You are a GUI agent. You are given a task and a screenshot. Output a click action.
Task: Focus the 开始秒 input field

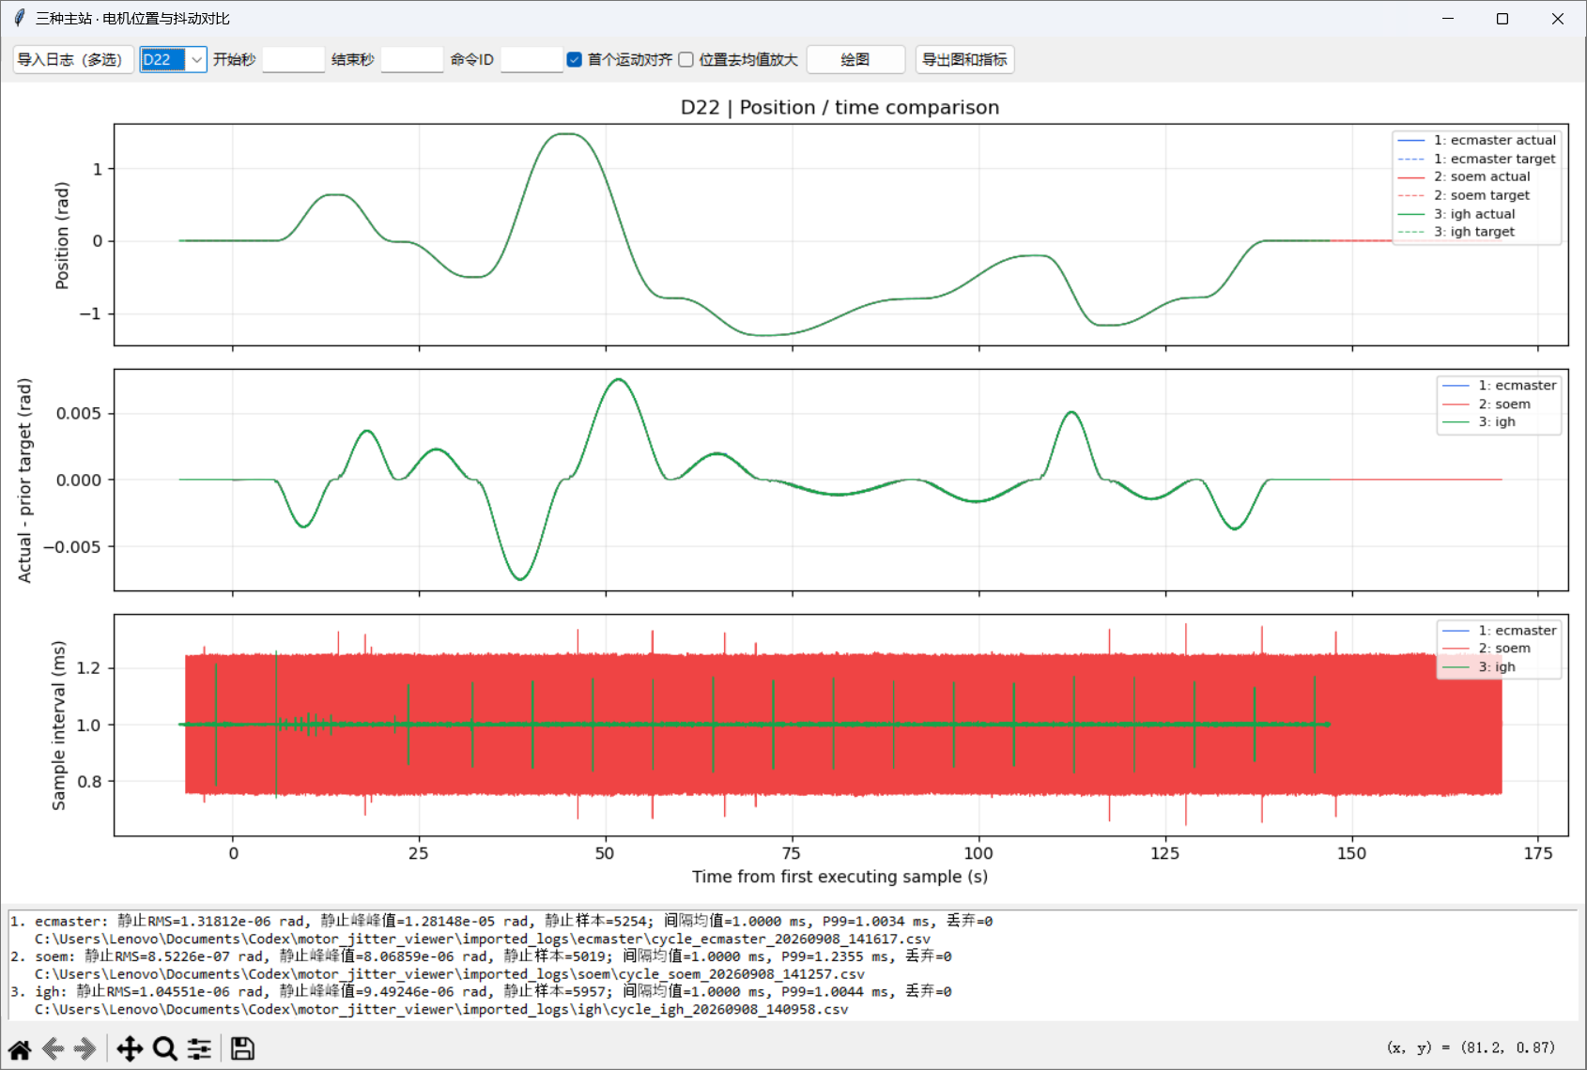[x=293, y=59]
